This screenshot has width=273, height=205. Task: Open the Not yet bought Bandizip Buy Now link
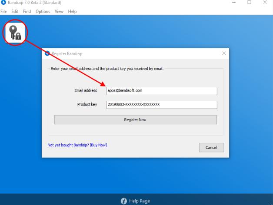point(77,145)
